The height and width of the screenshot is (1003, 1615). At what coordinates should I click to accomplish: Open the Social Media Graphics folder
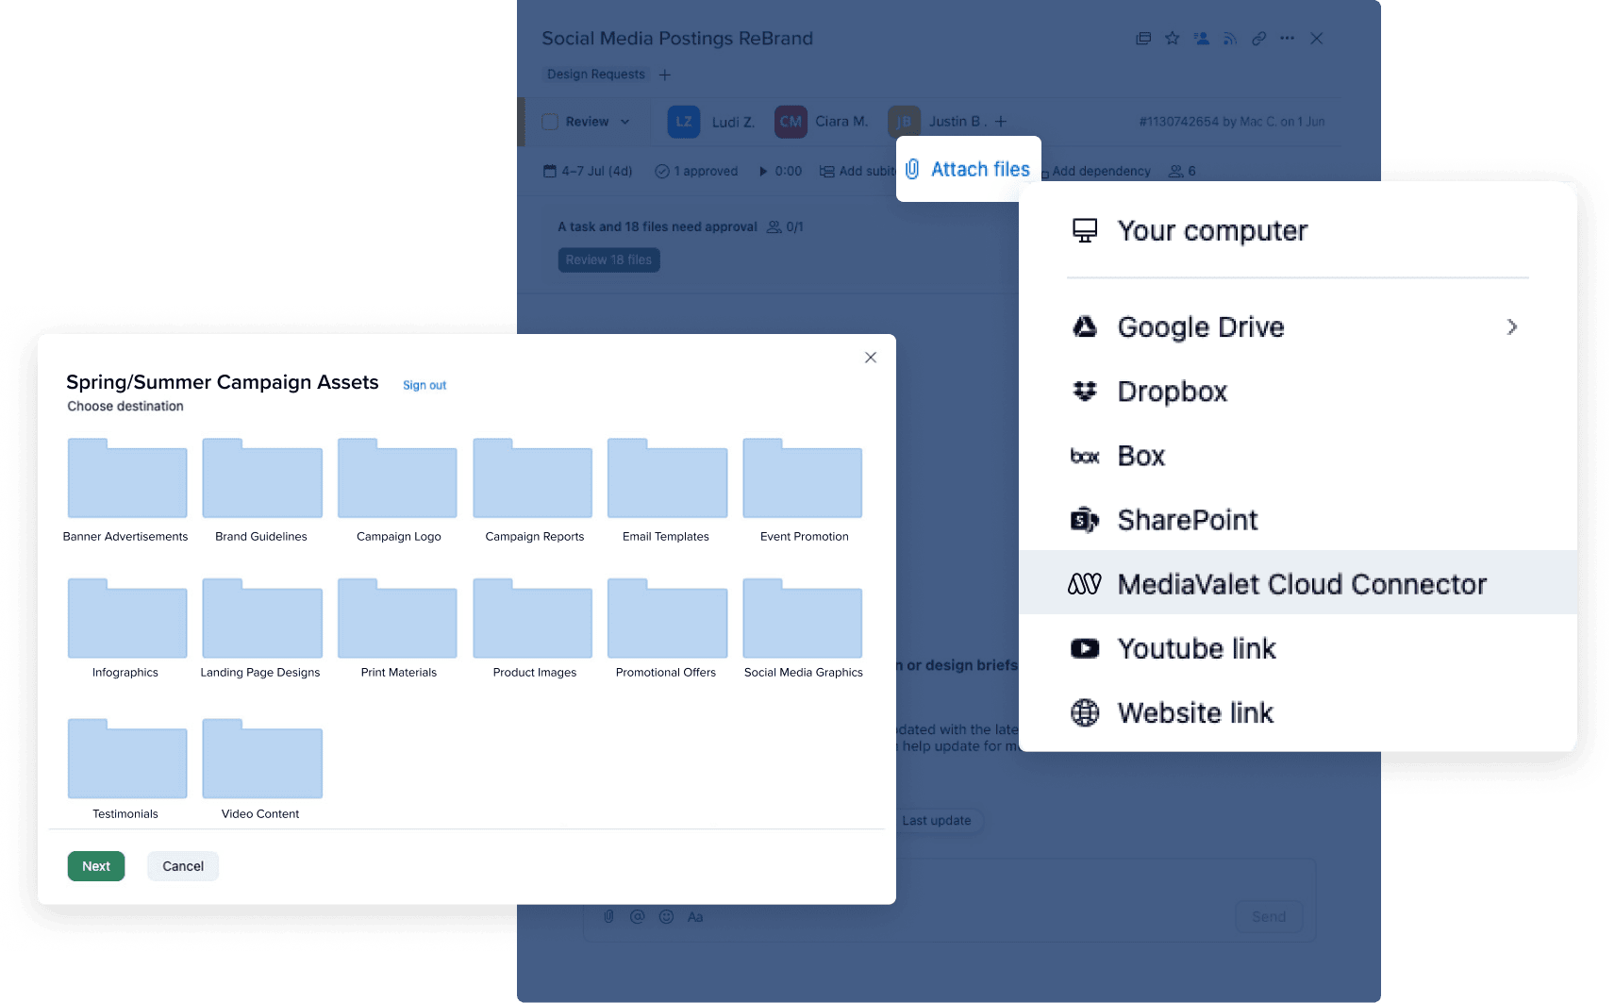(x=803, y=620)
